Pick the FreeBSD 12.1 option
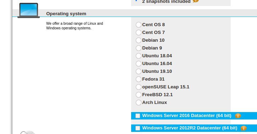 [139, 95]
